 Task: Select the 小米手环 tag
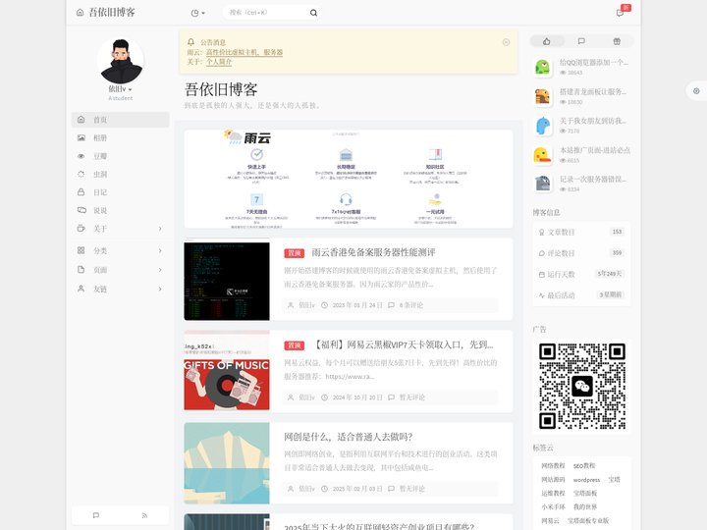pos(553,507)
